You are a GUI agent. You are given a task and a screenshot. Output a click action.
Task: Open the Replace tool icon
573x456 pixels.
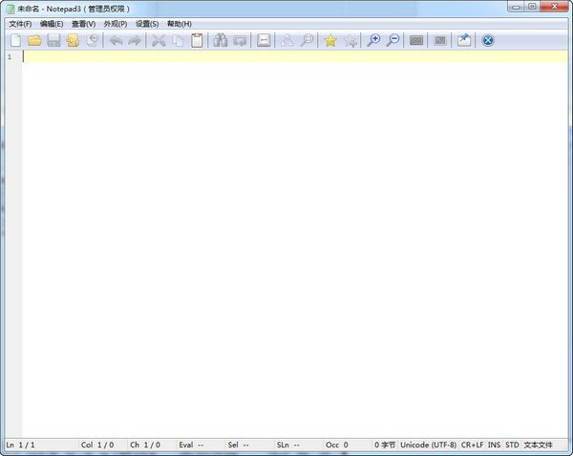point(240,40)
